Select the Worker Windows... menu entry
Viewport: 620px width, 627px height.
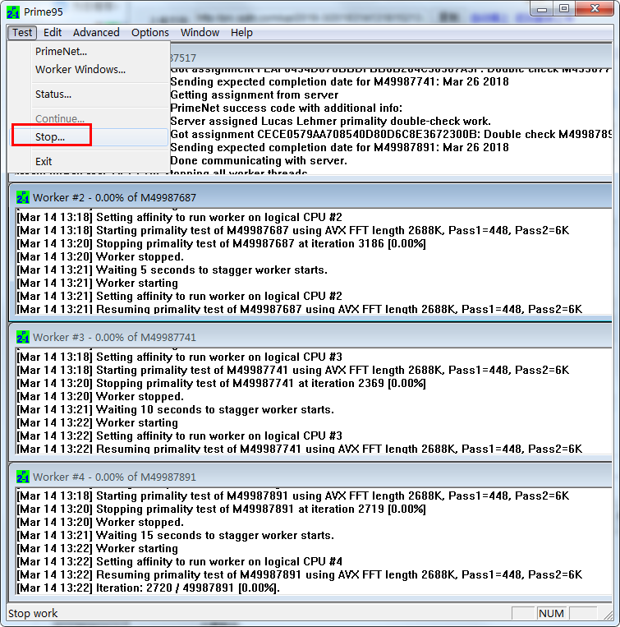point(80,70)
